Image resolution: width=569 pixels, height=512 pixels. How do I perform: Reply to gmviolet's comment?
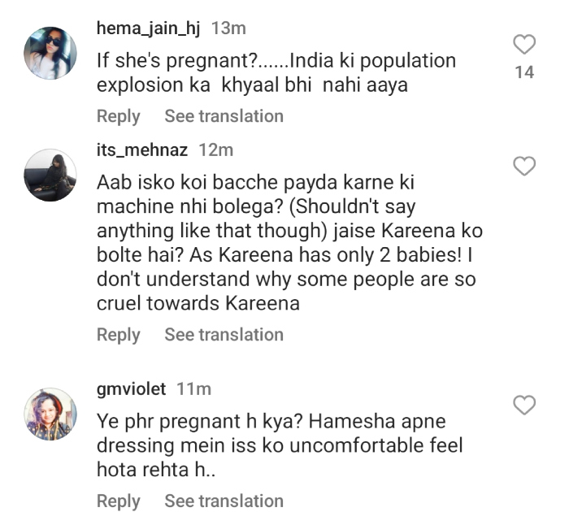tap(119, 501)
